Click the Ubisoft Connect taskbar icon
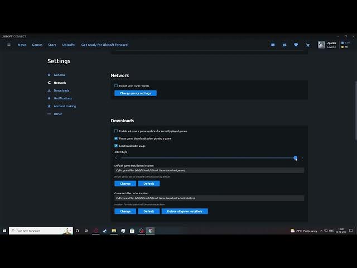This screenshot has width=357, height=268. click(151, 231)
